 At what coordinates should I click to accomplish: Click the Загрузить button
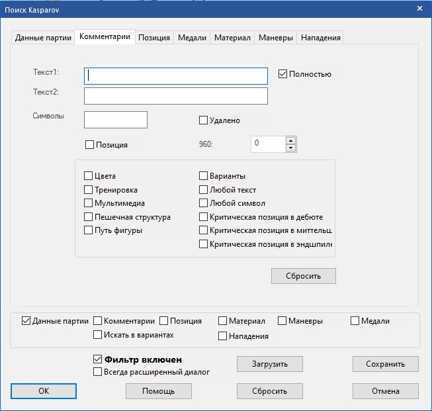tap(269, 364)
